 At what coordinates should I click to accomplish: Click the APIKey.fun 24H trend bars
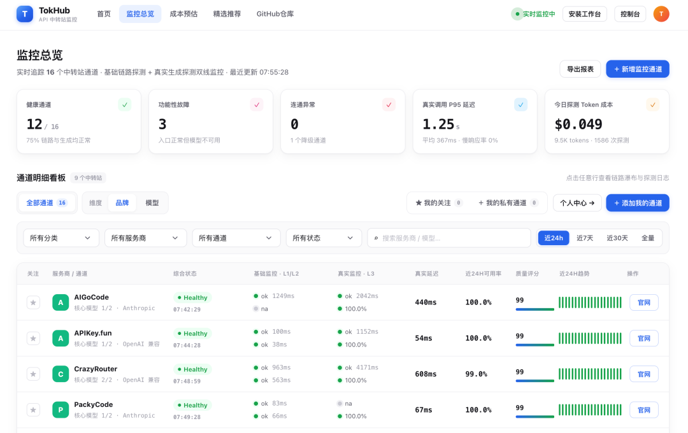click(590, 338)
